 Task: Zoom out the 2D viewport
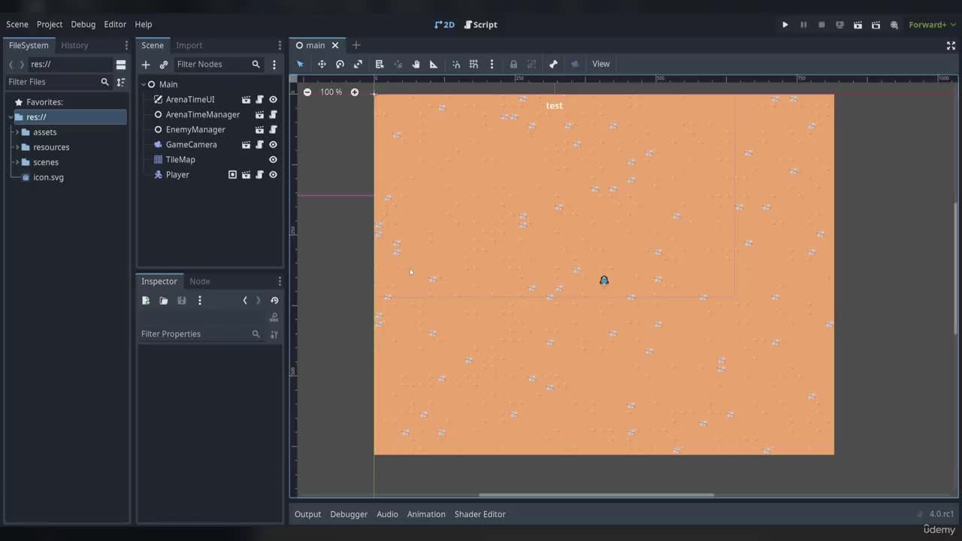307,92
